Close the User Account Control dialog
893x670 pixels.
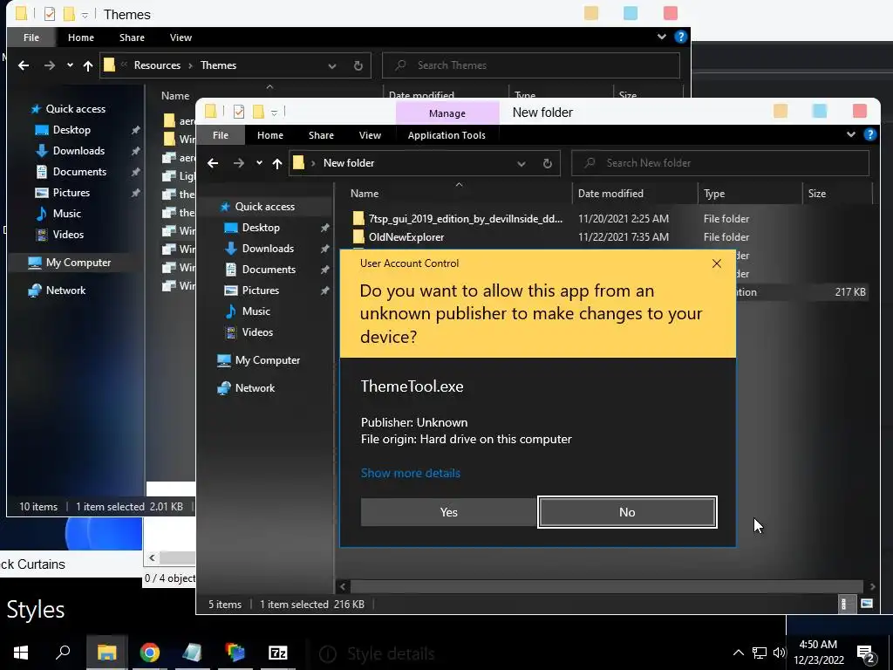[717, 263]
